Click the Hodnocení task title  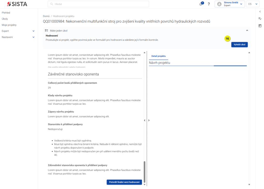[x=52, y=36]
